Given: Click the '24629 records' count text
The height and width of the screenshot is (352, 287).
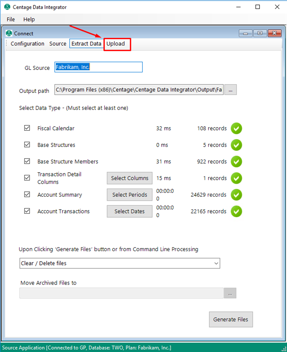Looking at the screenshot, I should (208, 195).
